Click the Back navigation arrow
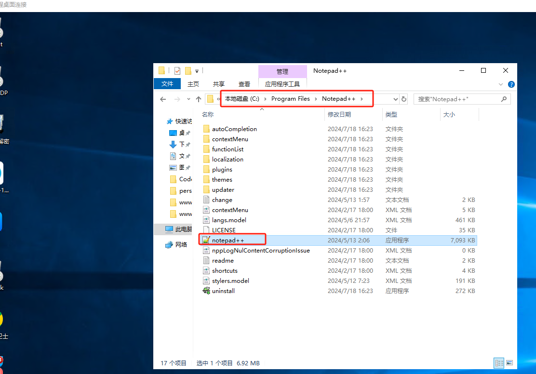 click(x=163, y=99)
